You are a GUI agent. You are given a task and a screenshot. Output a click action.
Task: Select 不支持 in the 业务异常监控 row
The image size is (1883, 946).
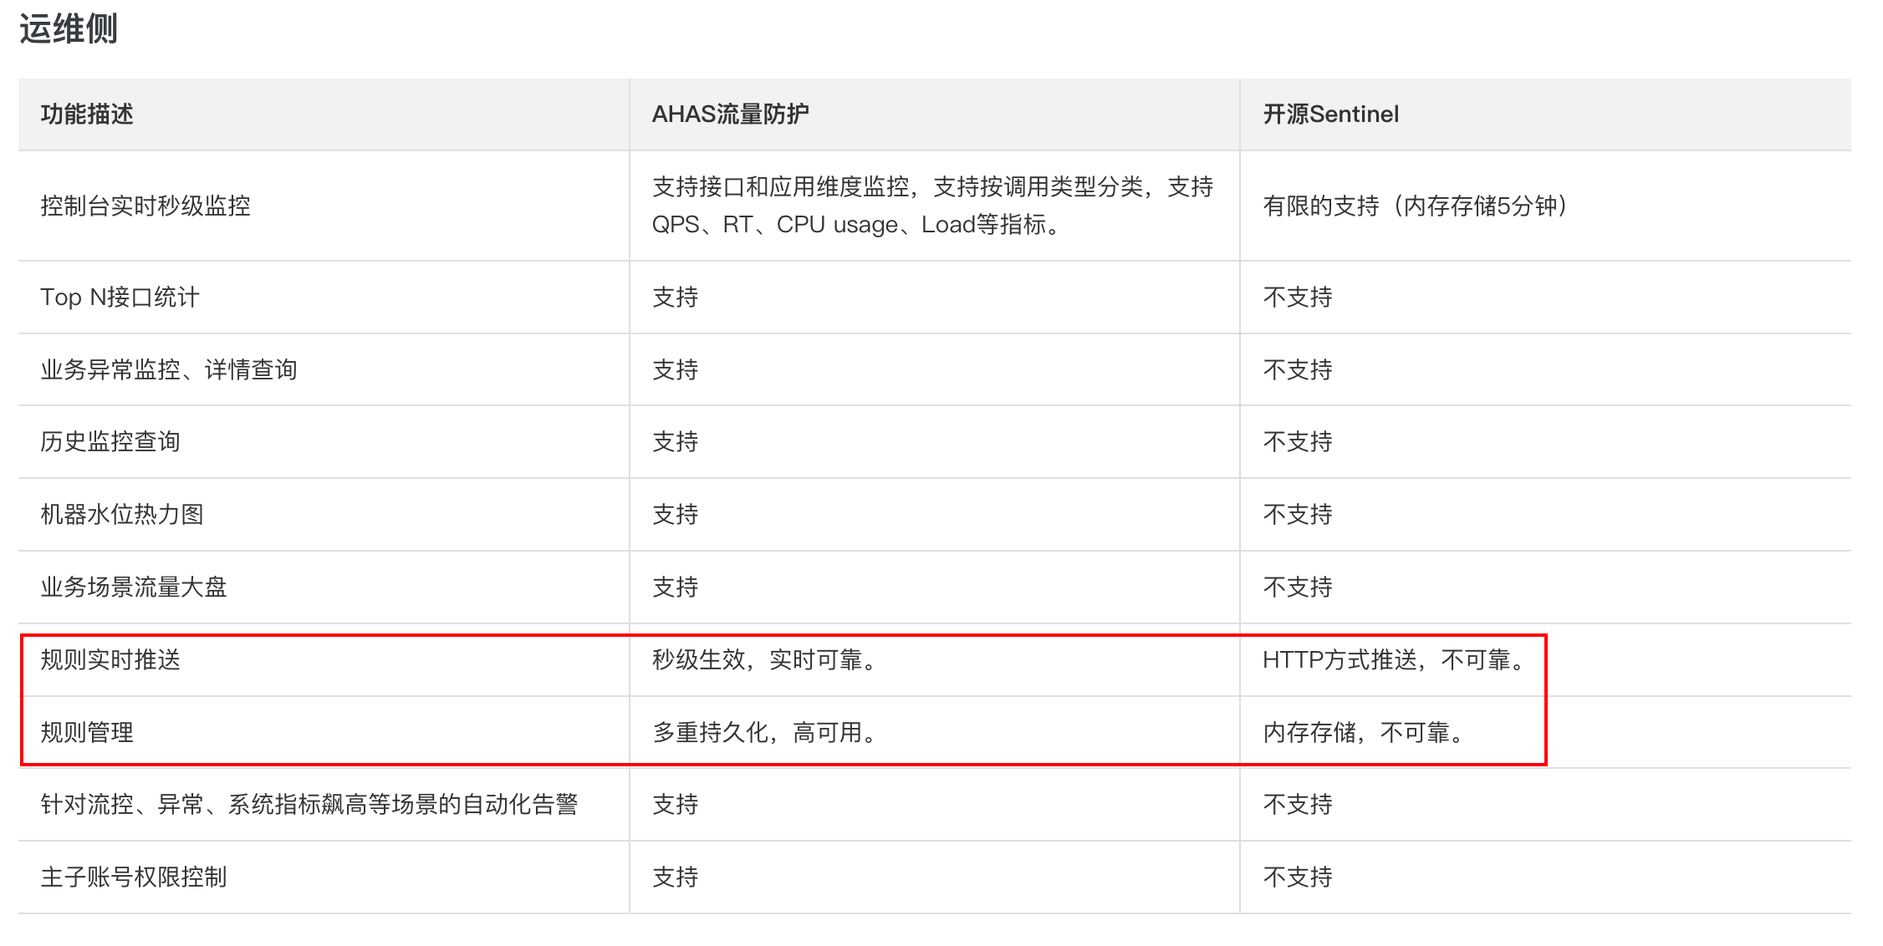1298,369
